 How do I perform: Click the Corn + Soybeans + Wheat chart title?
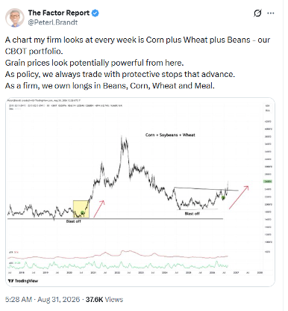coord(170,135)
